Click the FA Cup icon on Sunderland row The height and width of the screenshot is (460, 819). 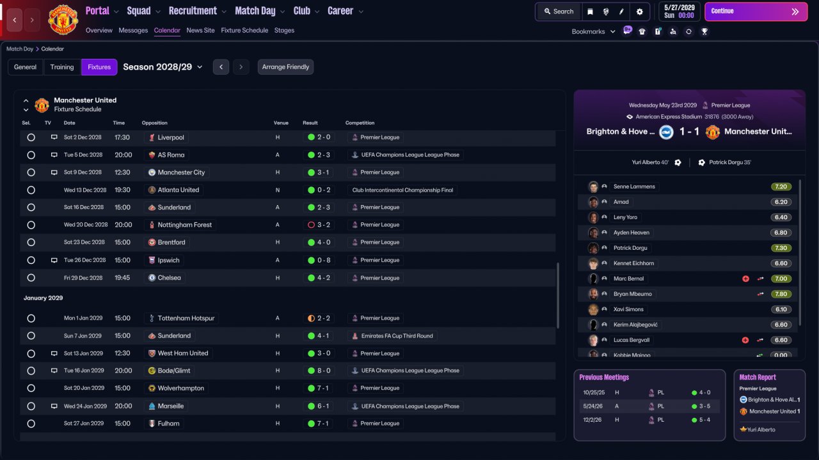click(355, 335)
